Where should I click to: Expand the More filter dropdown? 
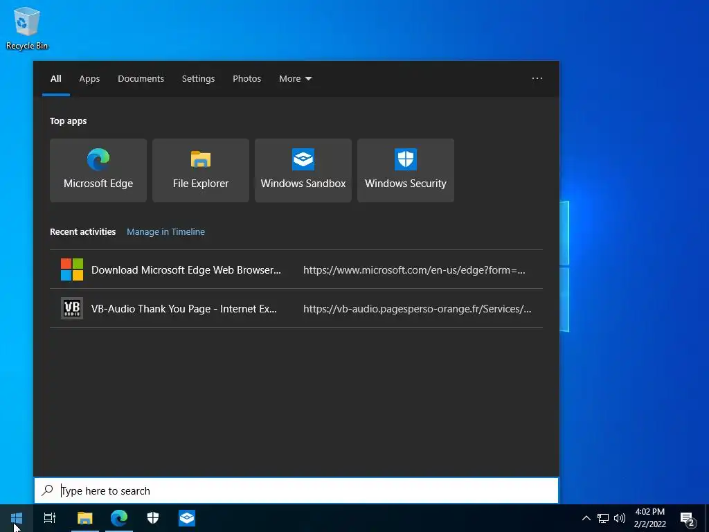coord(295,79)
